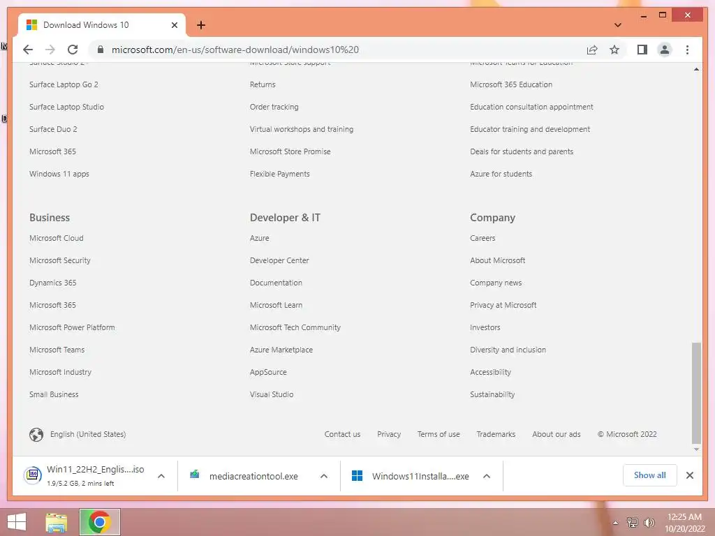Image resolution: width=715 pixels, height=536 pixels.
Task: Bookmark this tab with the star icon
Action: point(614,50)
